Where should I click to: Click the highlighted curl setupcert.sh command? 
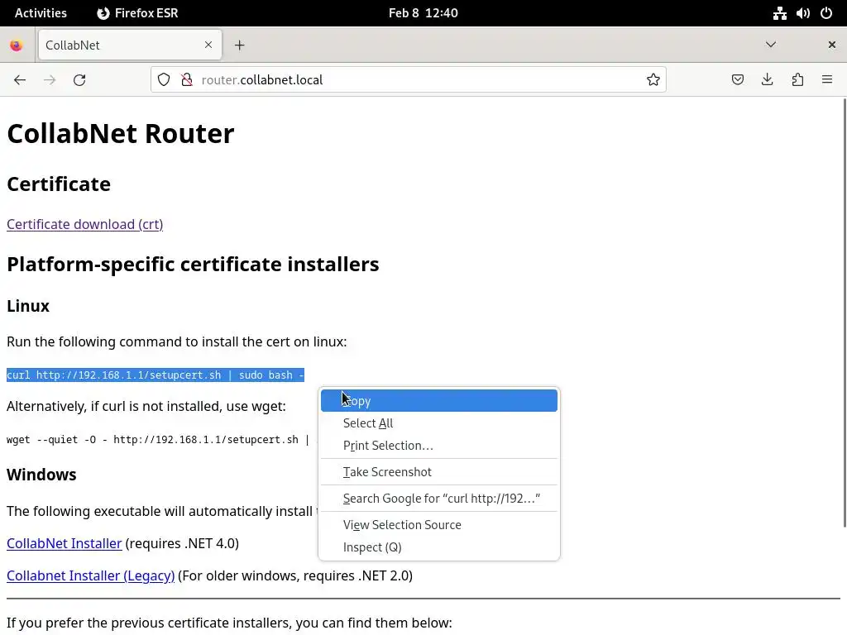tap(156, 375)
